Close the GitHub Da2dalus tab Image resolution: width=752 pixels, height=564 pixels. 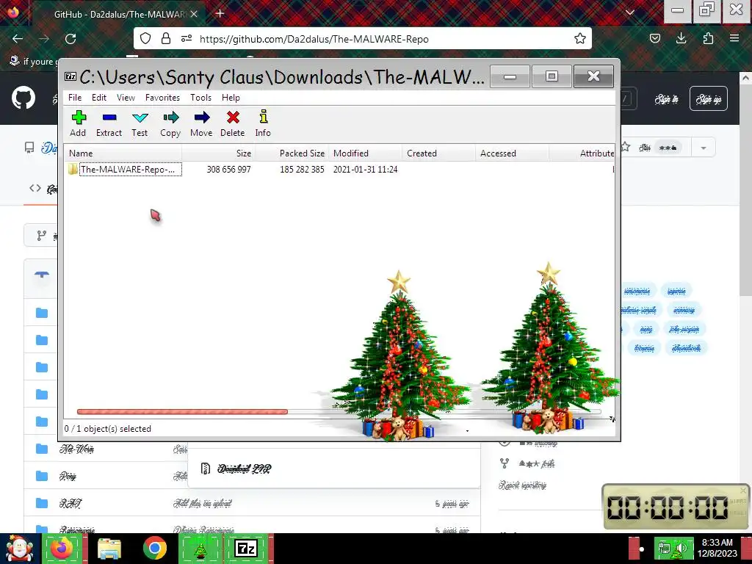(x=194, y=14)
